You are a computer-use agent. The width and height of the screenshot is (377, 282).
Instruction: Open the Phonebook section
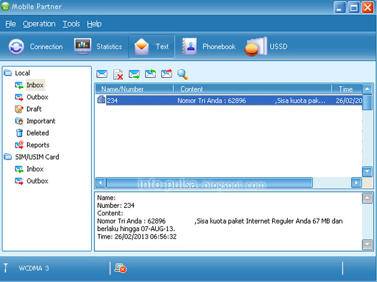pyautogui.click(x=208, y=46)
